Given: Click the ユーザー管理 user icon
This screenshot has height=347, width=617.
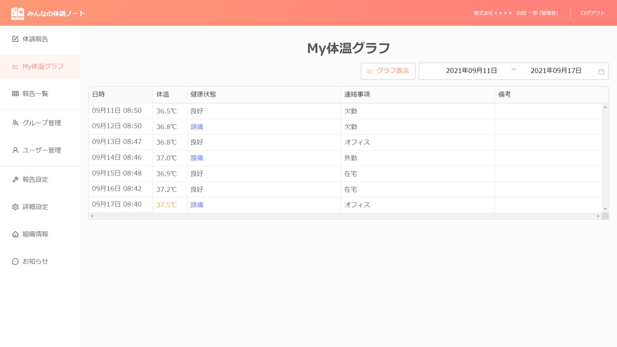Looking at the screenshot, I should 15,150.
